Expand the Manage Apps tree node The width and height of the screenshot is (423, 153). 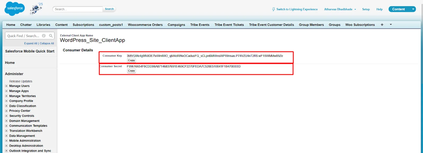(x=6, y=91)
